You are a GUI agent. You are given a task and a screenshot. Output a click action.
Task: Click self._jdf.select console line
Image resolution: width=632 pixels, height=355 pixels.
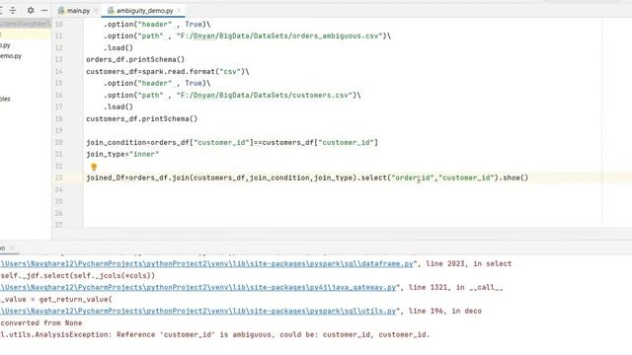point(78,276)
